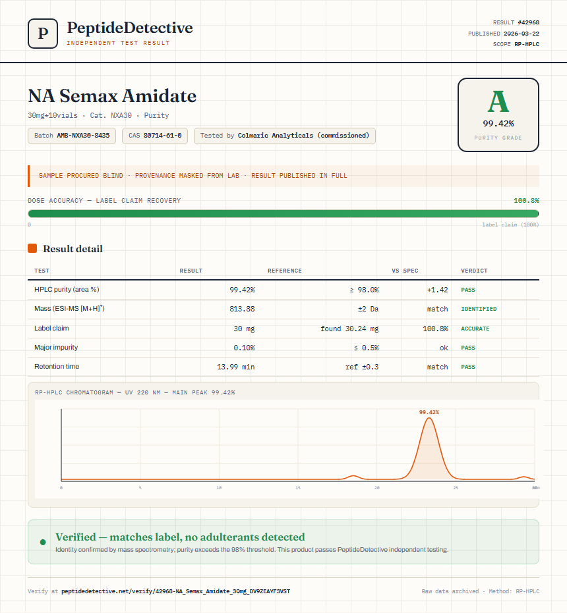Click the 99.42% HPLC purity table result
This screenshot has height=613, width=567.
tap(242, 290)
